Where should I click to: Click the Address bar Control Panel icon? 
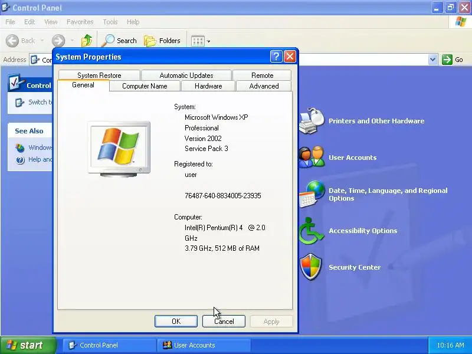35,60
